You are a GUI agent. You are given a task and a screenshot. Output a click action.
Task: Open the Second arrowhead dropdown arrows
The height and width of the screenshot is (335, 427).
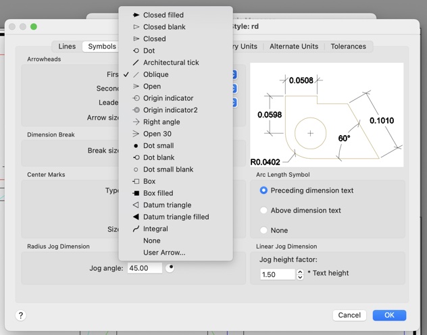[234, 88]
